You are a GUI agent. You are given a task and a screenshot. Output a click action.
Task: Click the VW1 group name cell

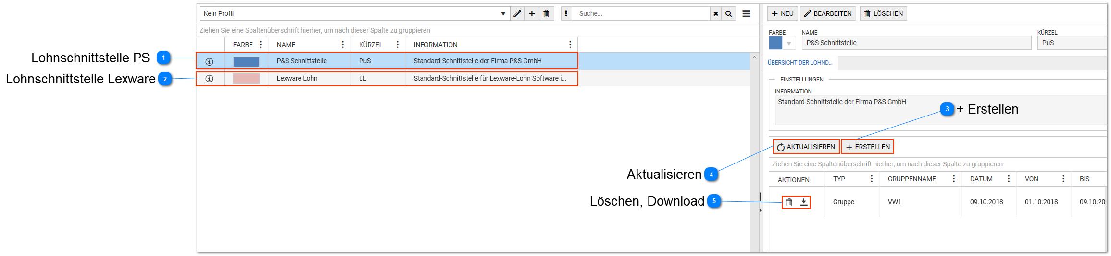[920, 202]
